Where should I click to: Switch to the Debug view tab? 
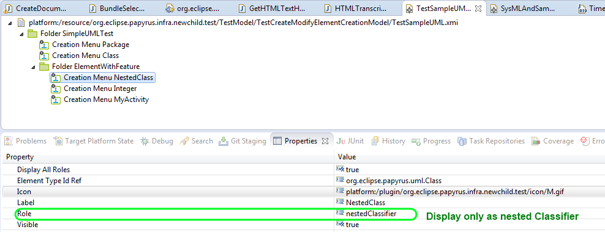tap(156, 141)
